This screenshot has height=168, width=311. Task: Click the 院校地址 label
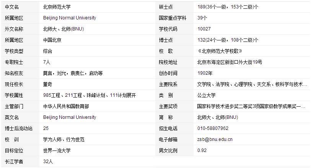click(168, 62)
